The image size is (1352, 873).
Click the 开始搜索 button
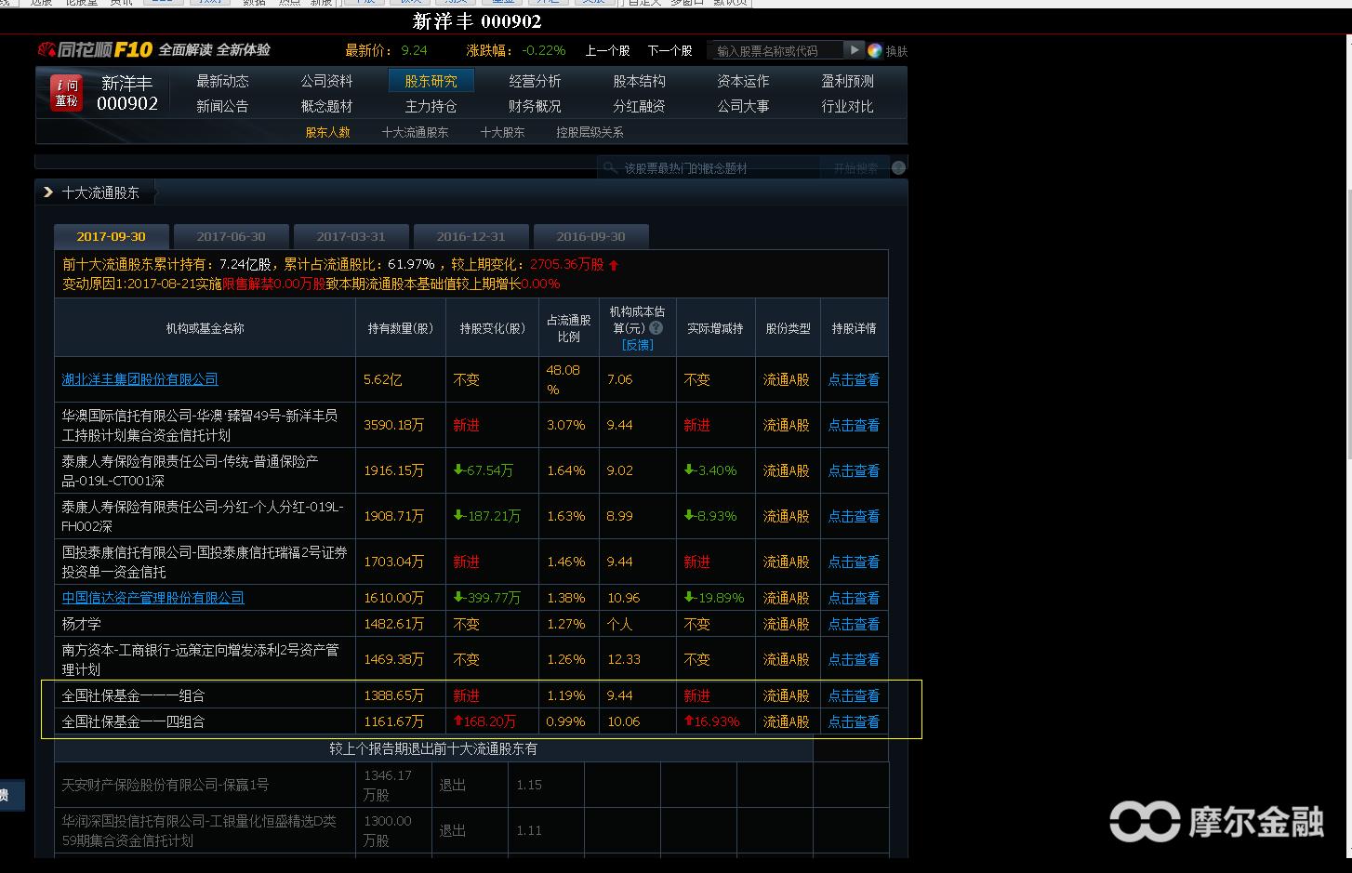(855, 168)
